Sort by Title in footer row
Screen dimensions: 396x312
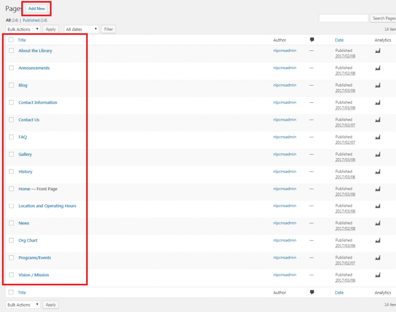pyautogui.click(x=22, y=293)
